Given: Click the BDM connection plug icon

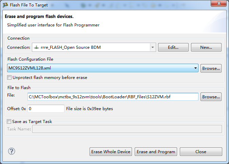Looking at the screenshot, I should point(37,47).
